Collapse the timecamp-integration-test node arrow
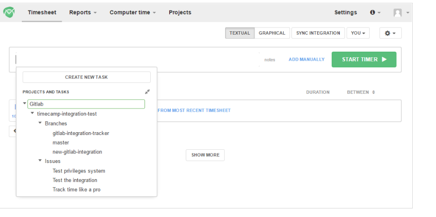This screenshot has width=436, height=217. 32,113
